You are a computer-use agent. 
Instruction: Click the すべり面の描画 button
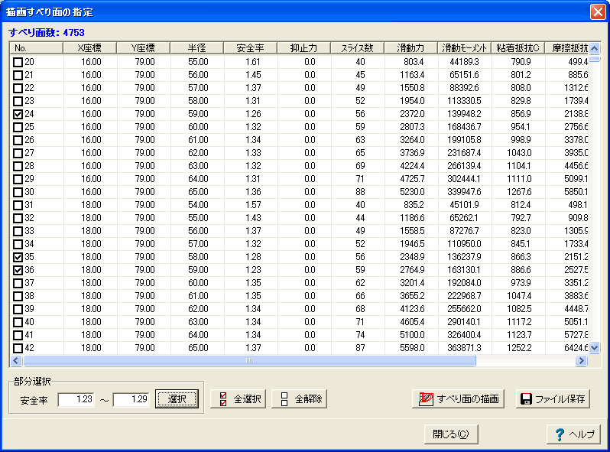(458, 398)
